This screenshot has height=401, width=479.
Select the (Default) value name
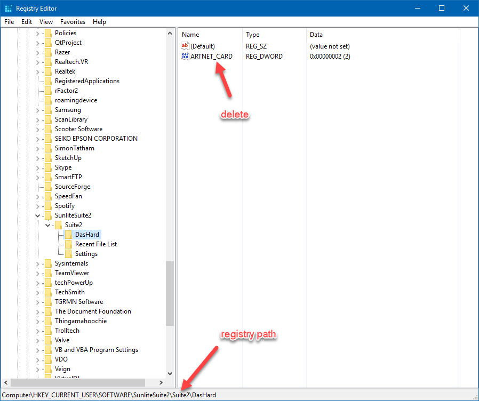tap(203, 46)
